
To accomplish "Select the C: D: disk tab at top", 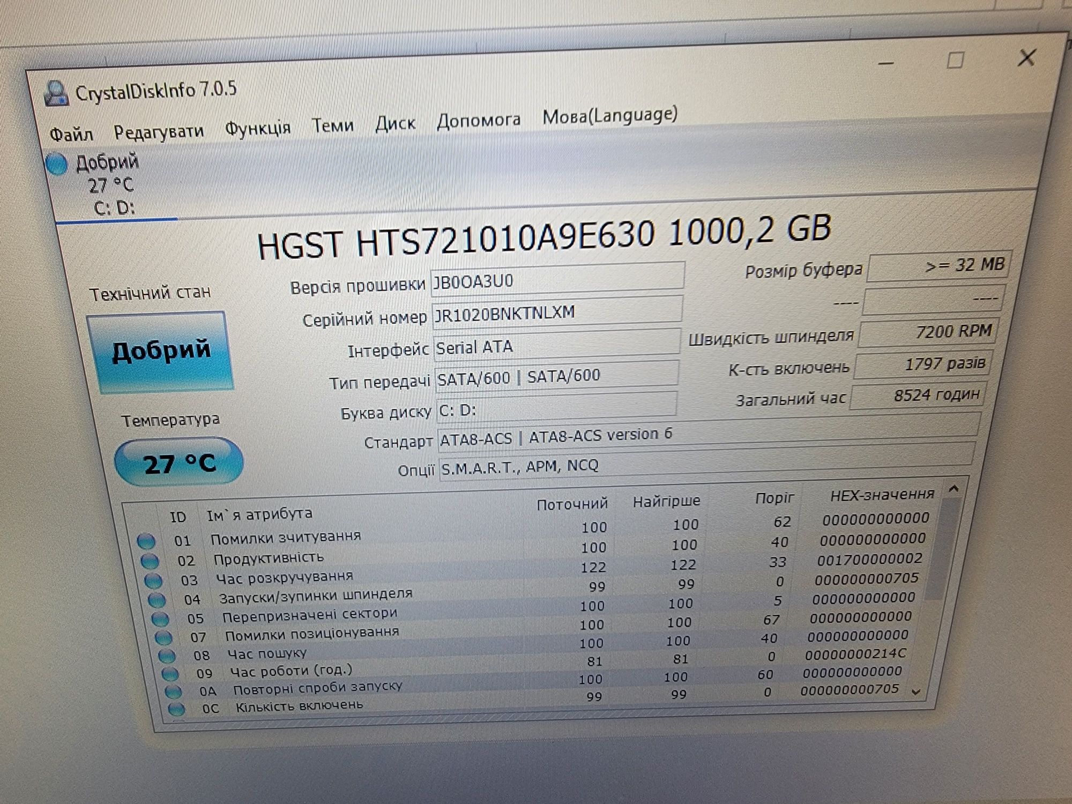I will [x=111, y=185].
